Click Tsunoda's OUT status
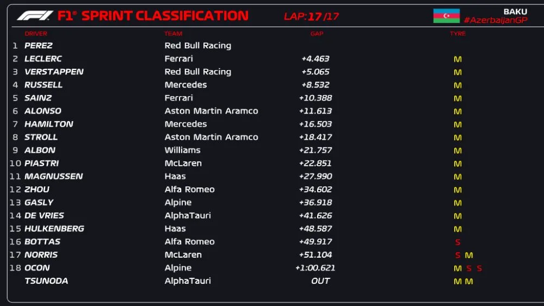This screenshot has height=306, width=544. pos(320,281)
